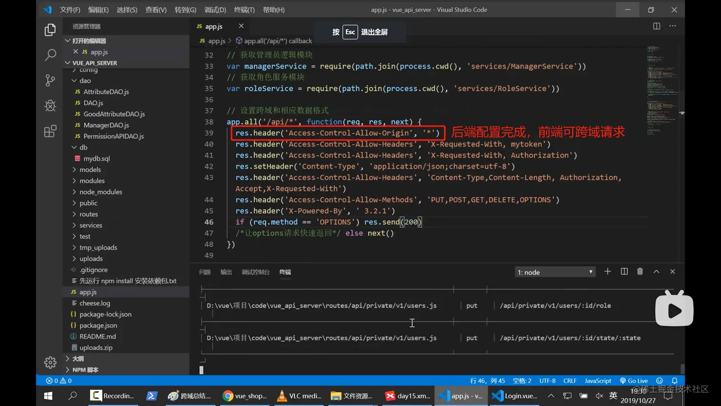Open the PowerShell taskbar icon
The image size is (721, 406).
[152, 396]
